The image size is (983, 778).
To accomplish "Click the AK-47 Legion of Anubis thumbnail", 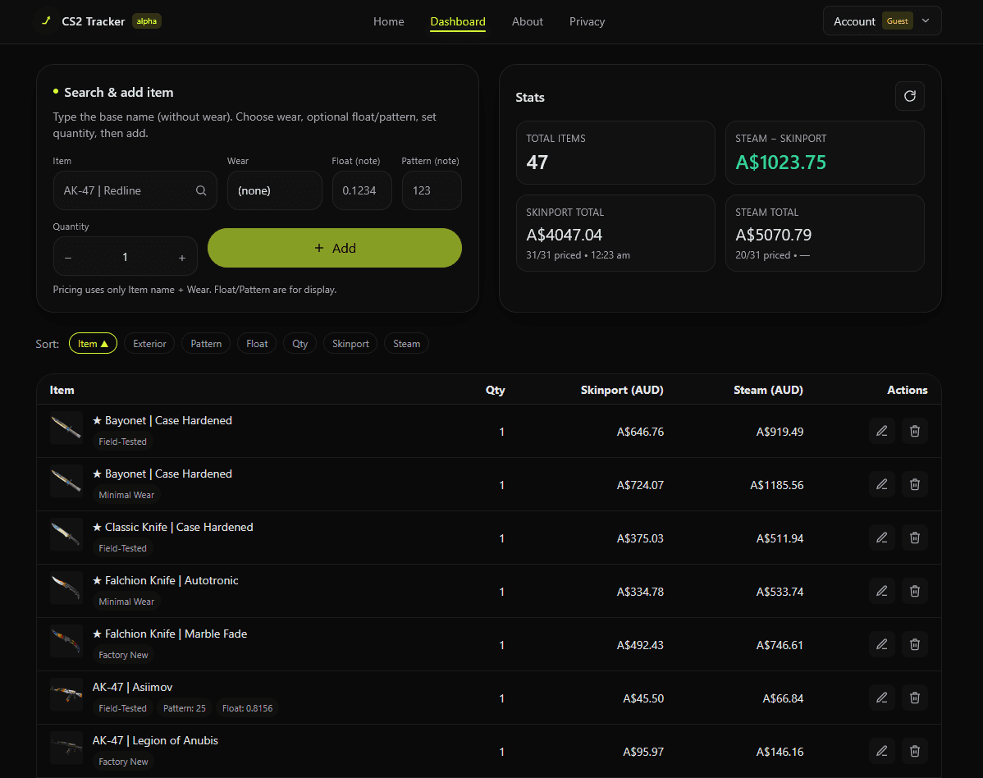I will 66,748.
